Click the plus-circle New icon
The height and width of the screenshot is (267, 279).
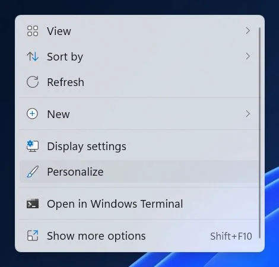point(32,114)
